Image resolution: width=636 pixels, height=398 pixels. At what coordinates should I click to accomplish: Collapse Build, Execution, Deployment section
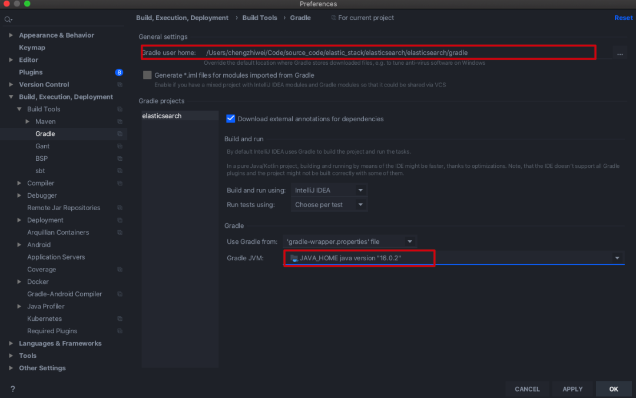coord(11,97)
